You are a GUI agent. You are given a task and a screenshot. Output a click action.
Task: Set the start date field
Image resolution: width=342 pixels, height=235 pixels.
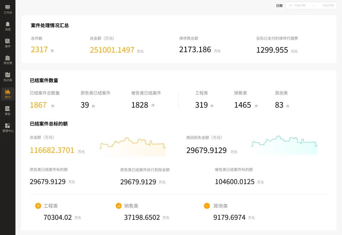[300, 5]
